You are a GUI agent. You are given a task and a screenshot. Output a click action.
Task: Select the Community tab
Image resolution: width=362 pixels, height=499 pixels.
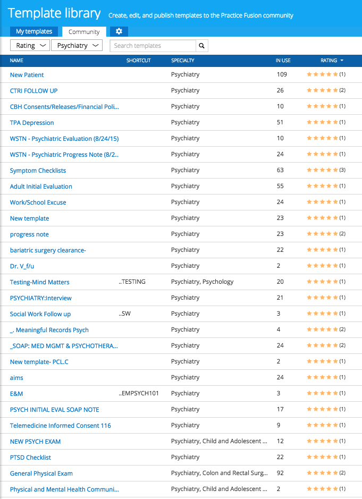click(84, 32)
